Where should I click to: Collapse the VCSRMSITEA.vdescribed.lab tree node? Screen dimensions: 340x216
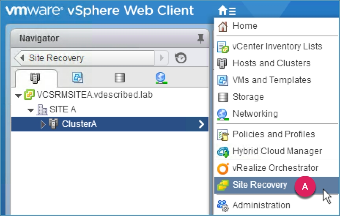[x=18, y=96]
